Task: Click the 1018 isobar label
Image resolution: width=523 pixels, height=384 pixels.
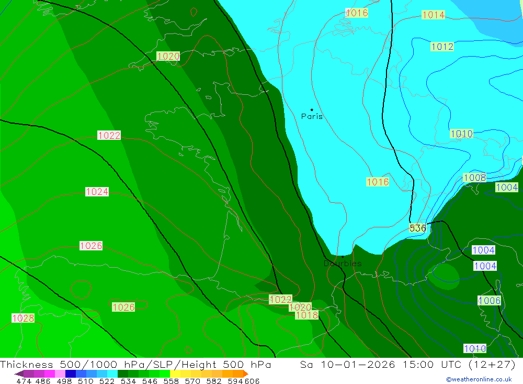Action: [307, 315]
